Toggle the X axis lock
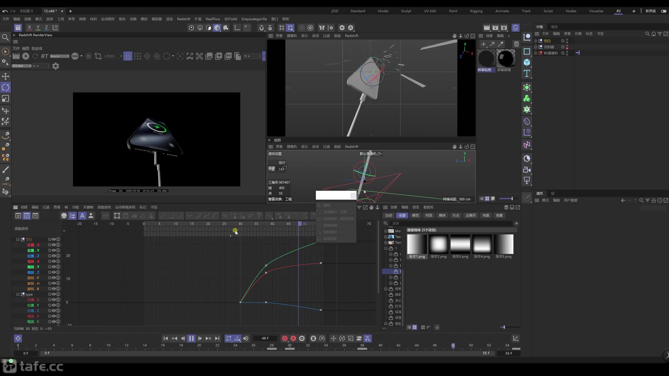 [29, 27]
